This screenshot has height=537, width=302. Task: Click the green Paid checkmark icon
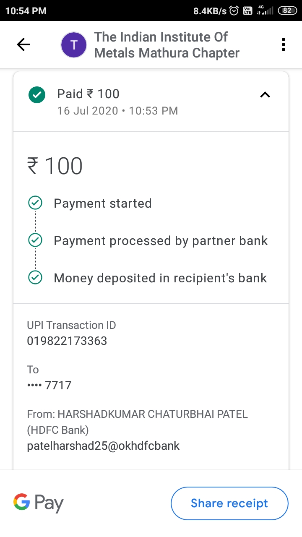tap(36, 94)
